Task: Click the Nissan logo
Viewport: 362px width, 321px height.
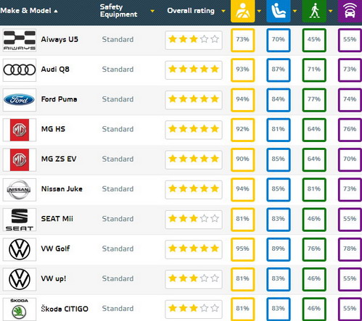Action: pos(20,190)
